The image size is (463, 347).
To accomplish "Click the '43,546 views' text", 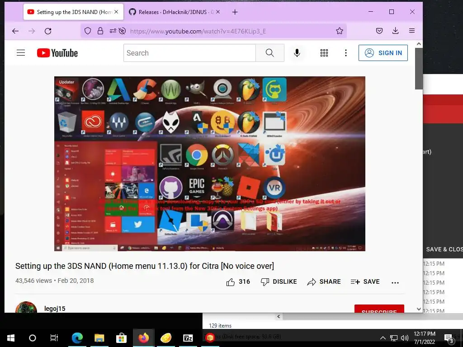I will click(33, 281).
